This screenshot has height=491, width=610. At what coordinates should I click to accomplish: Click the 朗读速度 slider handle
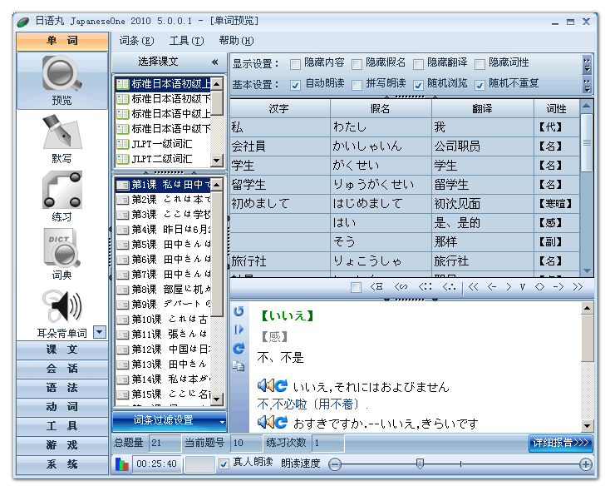(x=421, y=464)
